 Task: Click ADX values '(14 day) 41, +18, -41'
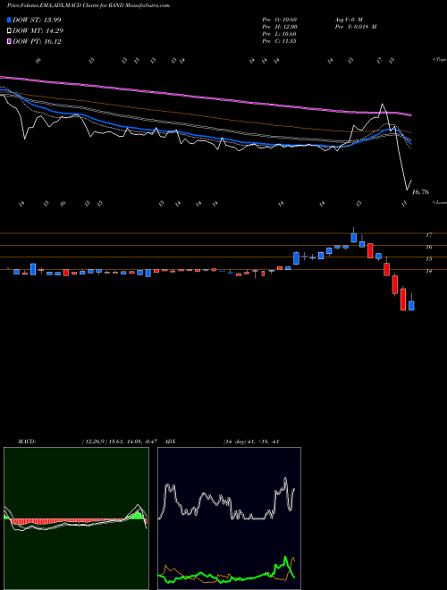[250, 442]
